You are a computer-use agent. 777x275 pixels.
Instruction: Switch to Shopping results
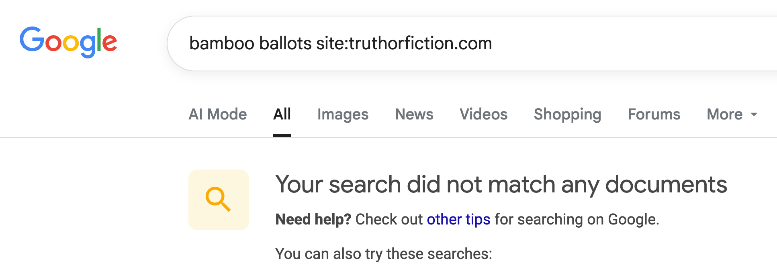click(x=567, y=114)
